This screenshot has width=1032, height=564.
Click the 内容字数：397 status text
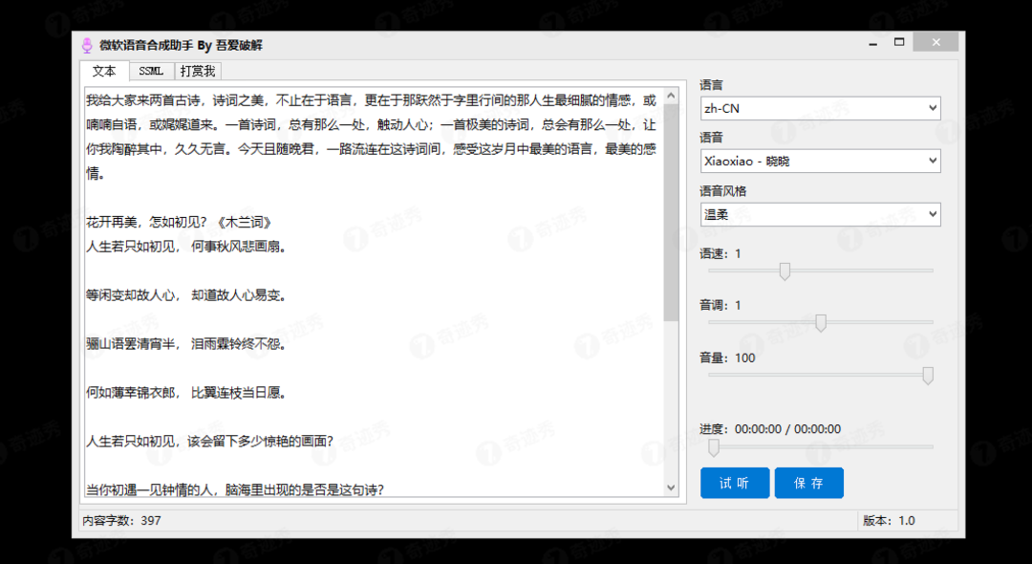pyautogui.click(x=121, y=521)
